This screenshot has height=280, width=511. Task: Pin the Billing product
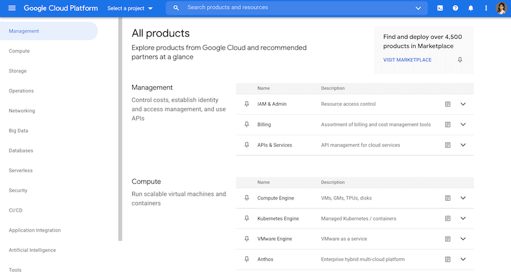pyautogui.click(x=247, y=124)
